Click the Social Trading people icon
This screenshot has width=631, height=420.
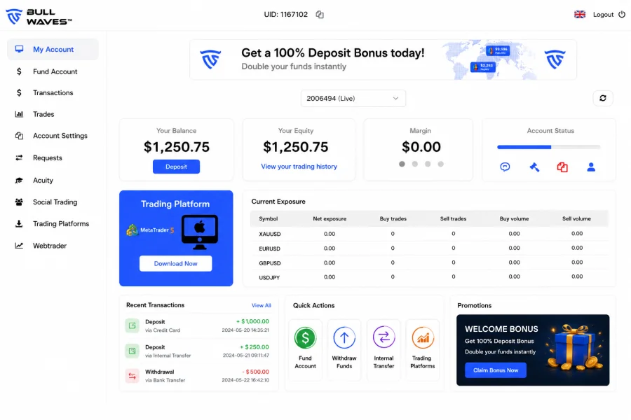click(19, 202)
